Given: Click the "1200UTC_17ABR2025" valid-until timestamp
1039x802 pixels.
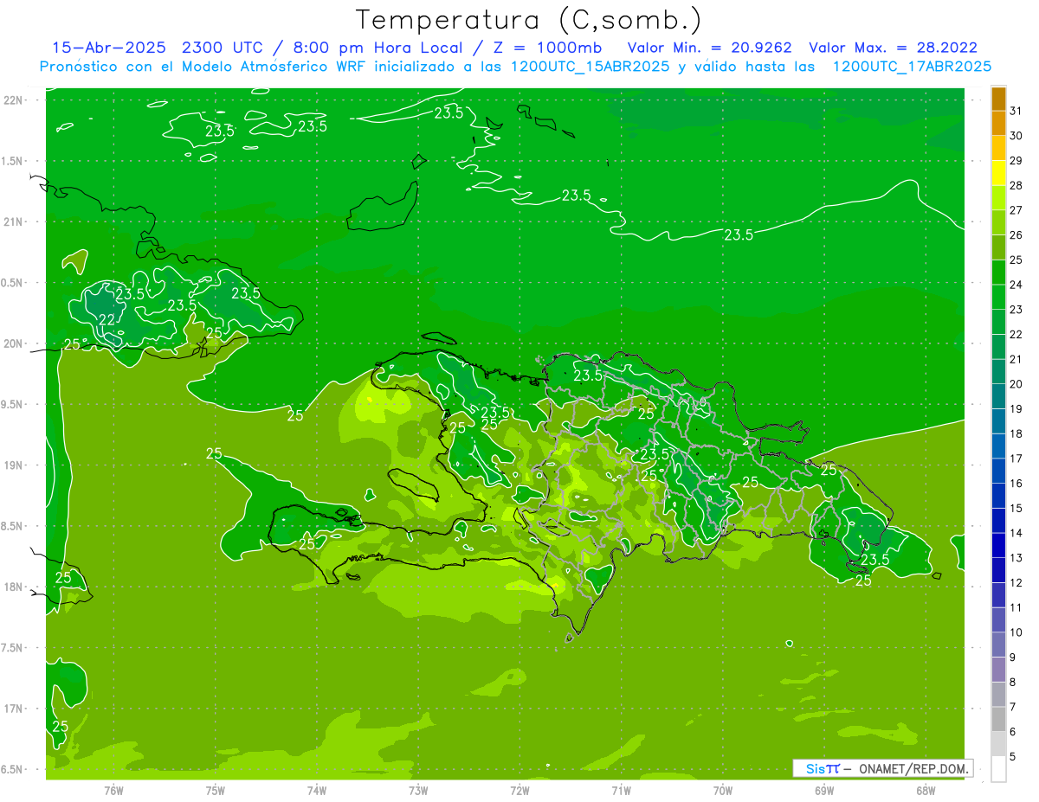Looking at the screenshot, I should point(912,66).
